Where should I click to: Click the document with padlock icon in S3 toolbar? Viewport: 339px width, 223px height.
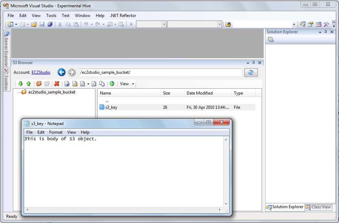75,84
